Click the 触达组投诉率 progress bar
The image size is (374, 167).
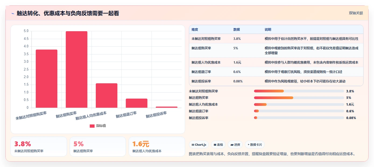pos(299,118)
